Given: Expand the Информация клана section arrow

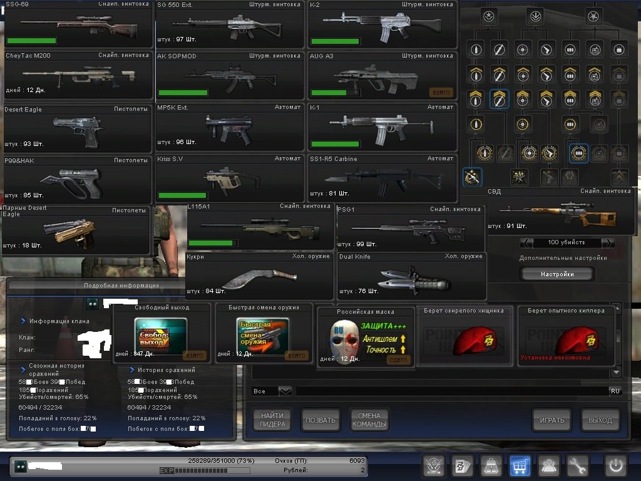Looking at the screenshot, I should point(23,321).
